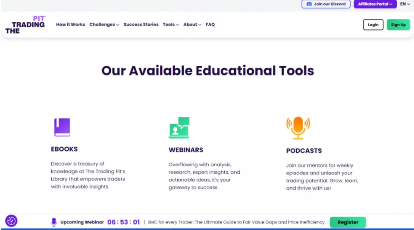Click the green Sign Up button
This screenshot has height=230, width=414.
point(398,25)
